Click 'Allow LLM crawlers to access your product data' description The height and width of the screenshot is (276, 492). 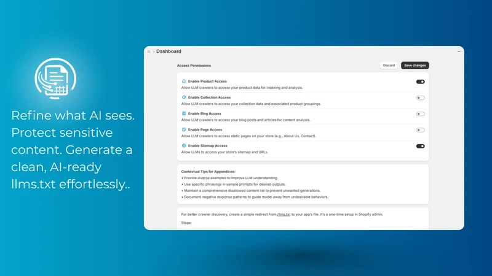(x=242, y=88)
